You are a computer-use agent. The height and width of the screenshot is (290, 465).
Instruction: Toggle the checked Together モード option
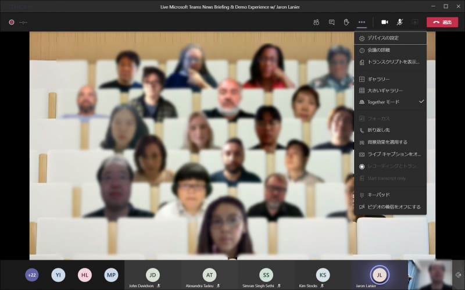[x=390, y=102]
